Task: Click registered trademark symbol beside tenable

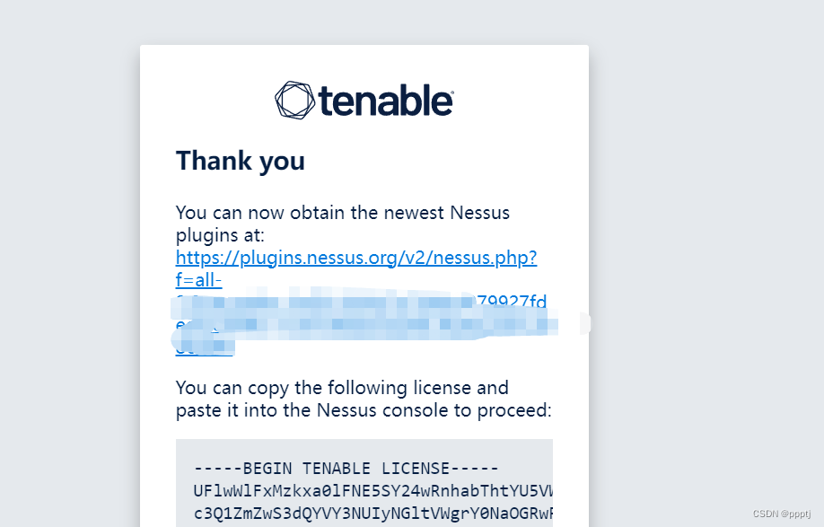Action: pyautogui.click(x=451, y=93)
